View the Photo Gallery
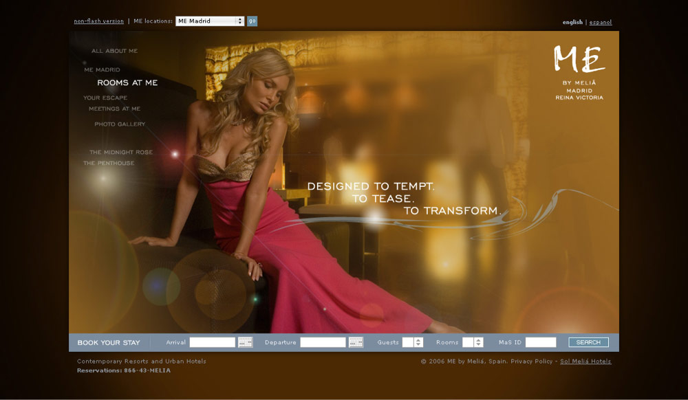 pos(120,124)
